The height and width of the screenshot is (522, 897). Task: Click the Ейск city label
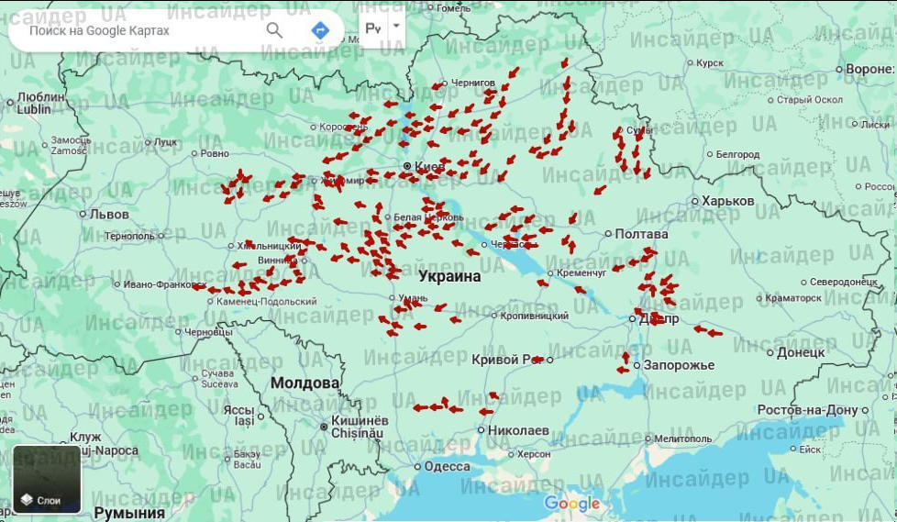[x=810, y=450]
